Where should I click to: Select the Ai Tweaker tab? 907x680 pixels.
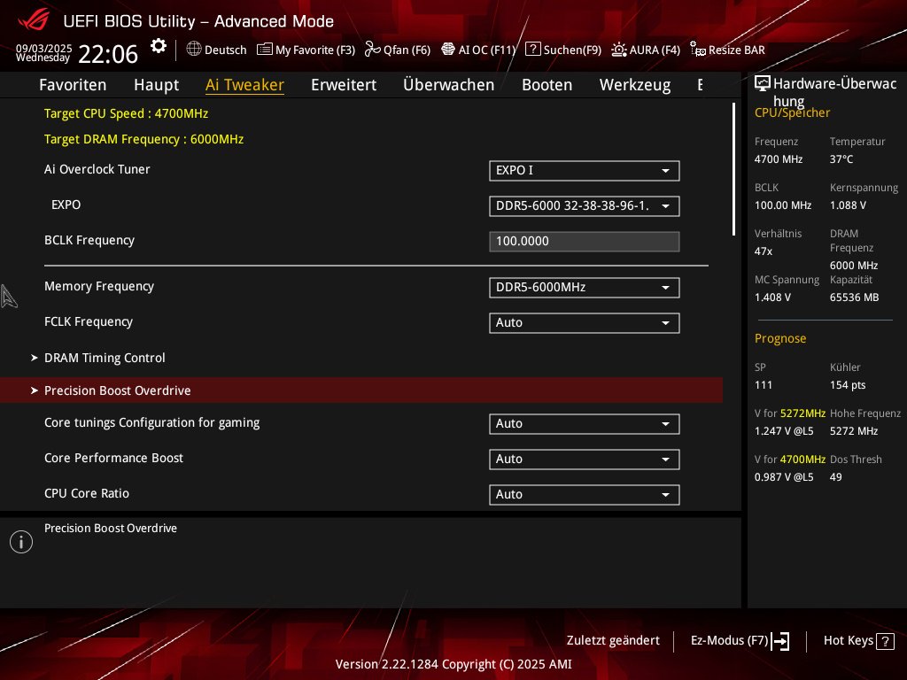[x=244, y=85]
